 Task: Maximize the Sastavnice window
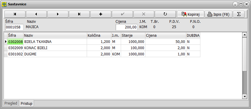point(241,4)
